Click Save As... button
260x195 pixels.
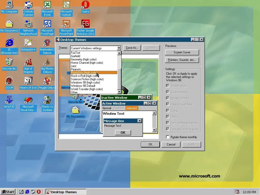click(132, 48)
